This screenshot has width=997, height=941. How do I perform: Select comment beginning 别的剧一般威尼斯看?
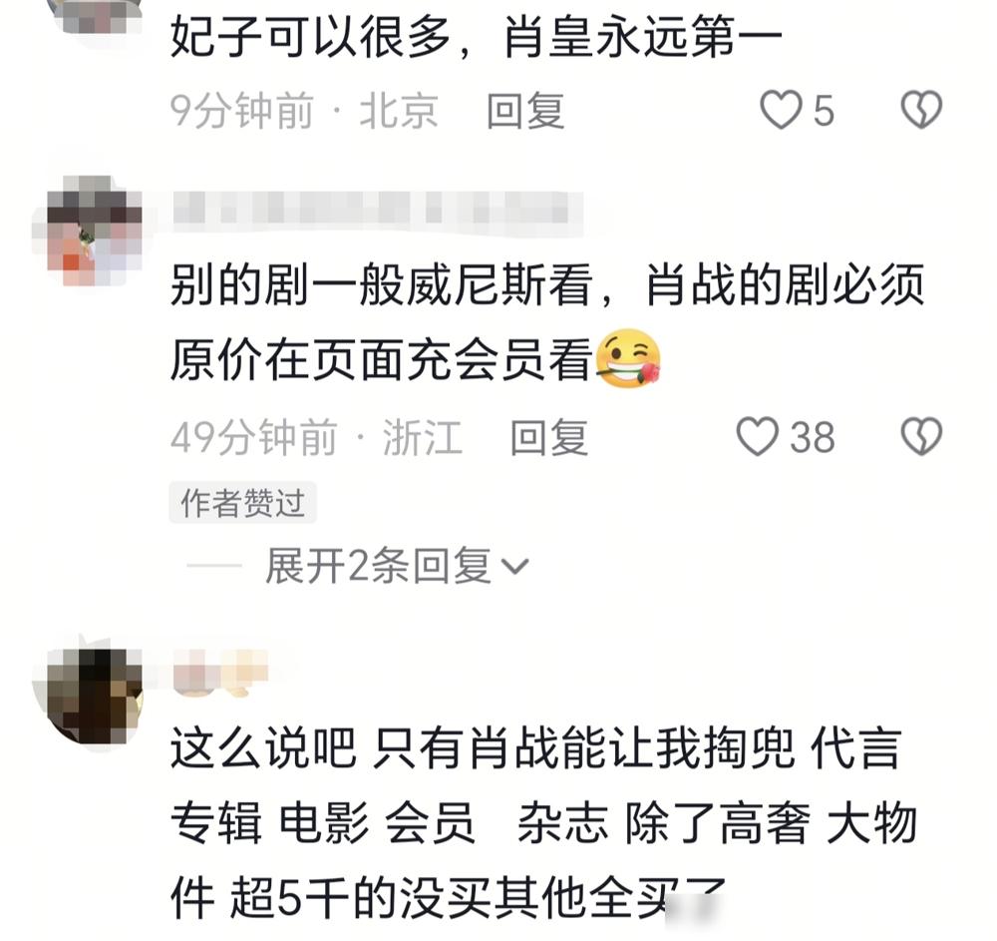pyautogui.click(x=546, y=322)
